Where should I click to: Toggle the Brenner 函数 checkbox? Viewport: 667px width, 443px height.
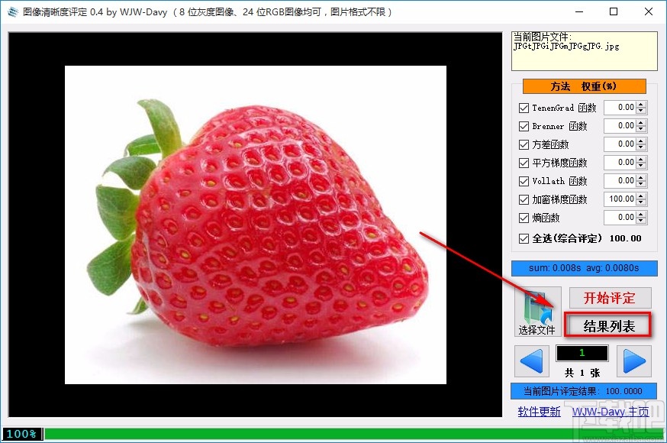pos(524,126)
